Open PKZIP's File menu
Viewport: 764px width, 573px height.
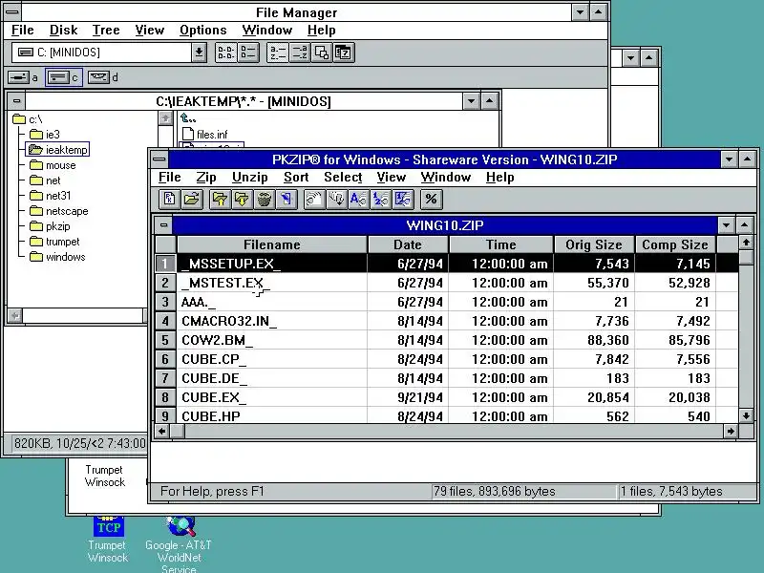(170, 178)
